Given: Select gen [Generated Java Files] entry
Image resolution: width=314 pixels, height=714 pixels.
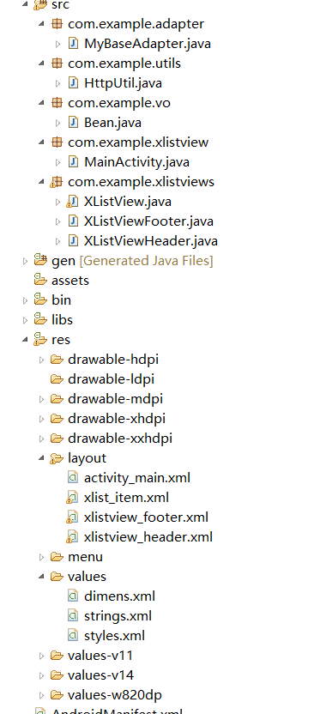Looking at the screenshot, I should tap(132, 261).
